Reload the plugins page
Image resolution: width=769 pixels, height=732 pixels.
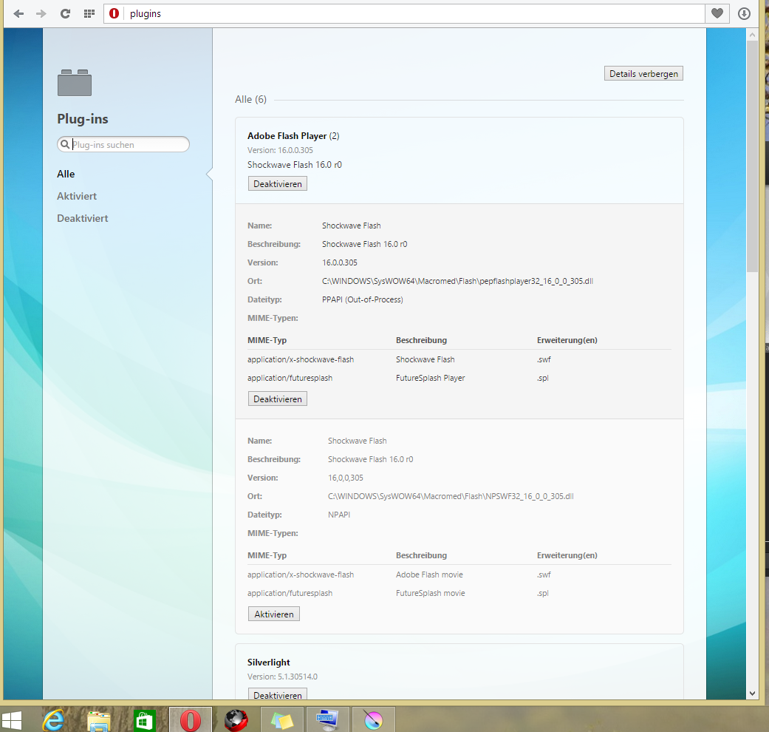[65, 14]
